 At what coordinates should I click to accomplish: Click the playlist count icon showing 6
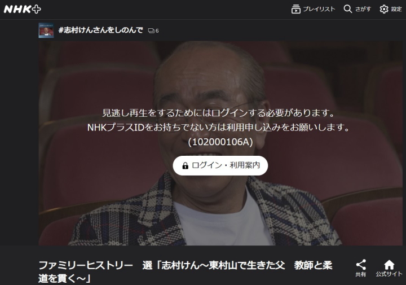point(153,31)
